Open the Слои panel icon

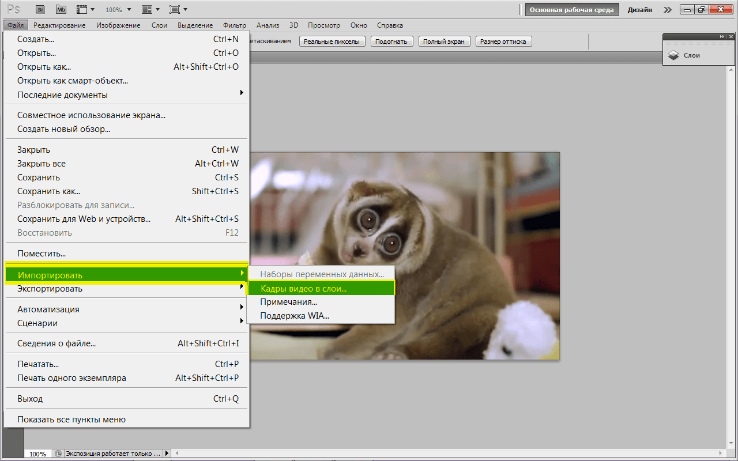673,55
